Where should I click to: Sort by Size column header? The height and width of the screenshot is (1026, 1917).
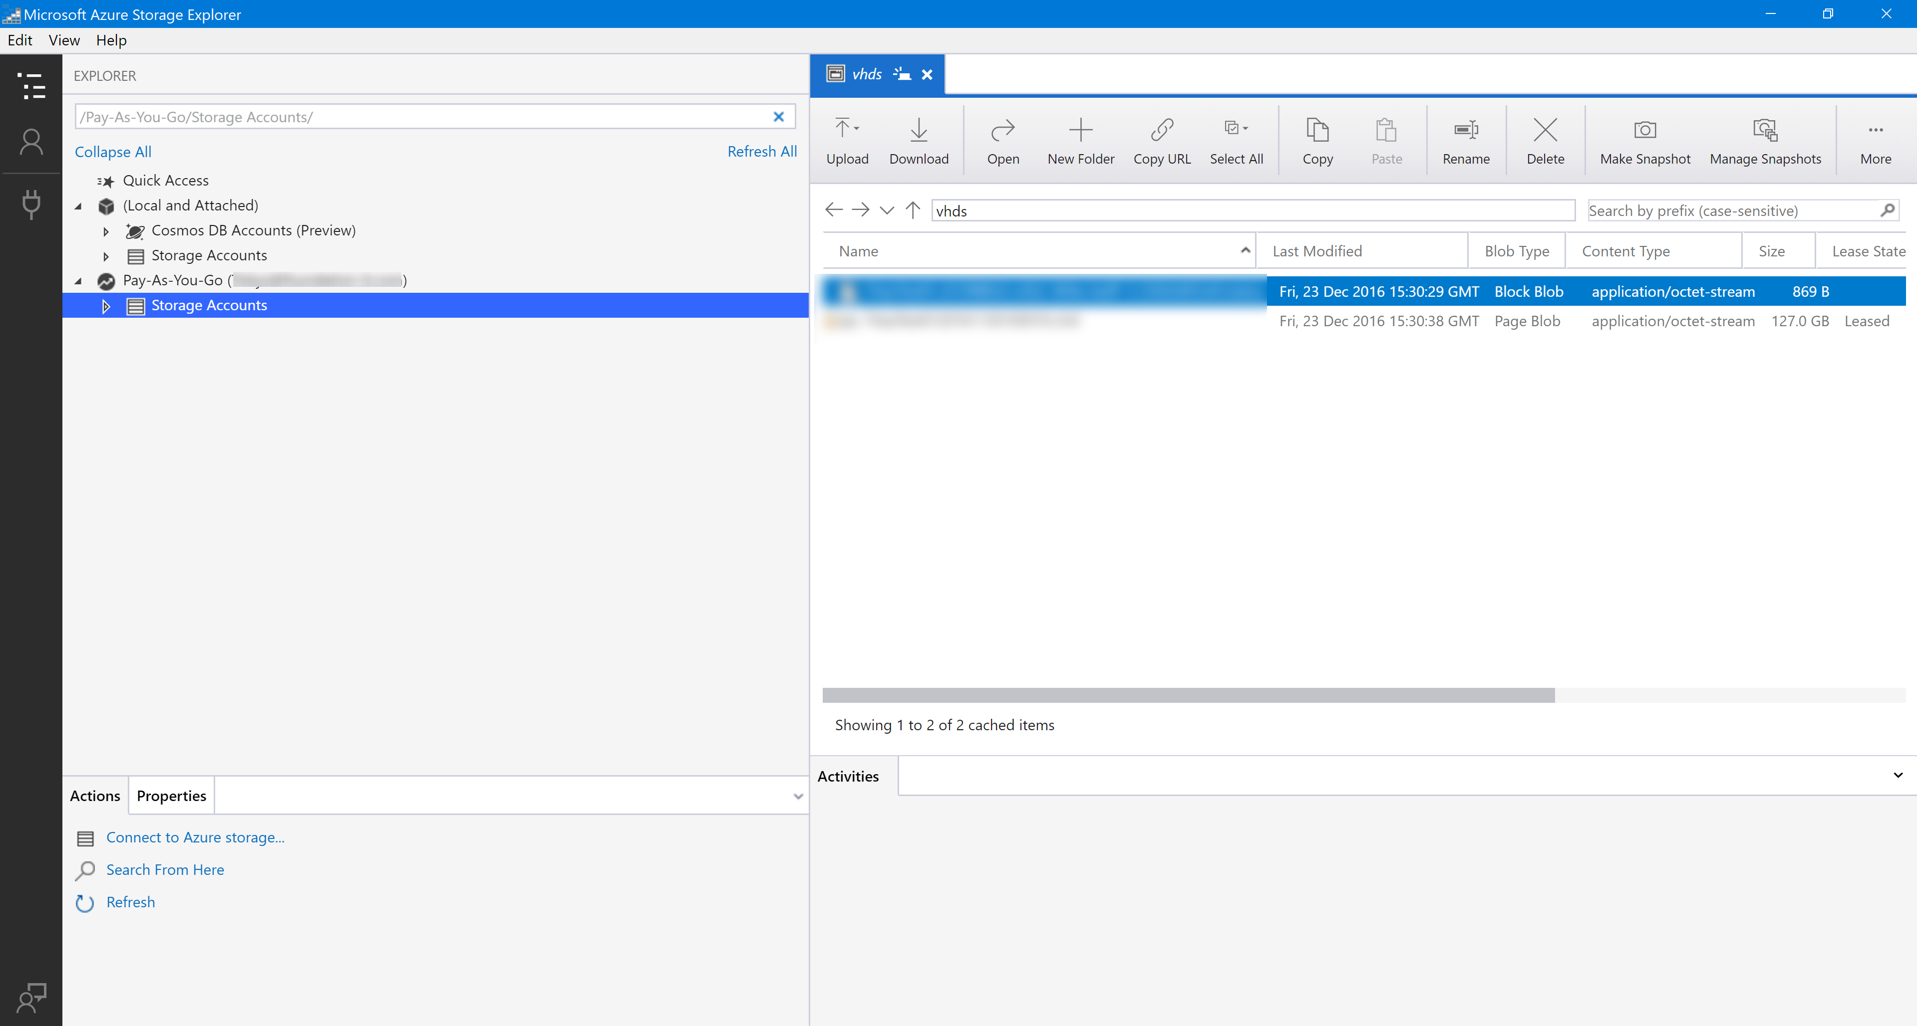point(1779,250)
